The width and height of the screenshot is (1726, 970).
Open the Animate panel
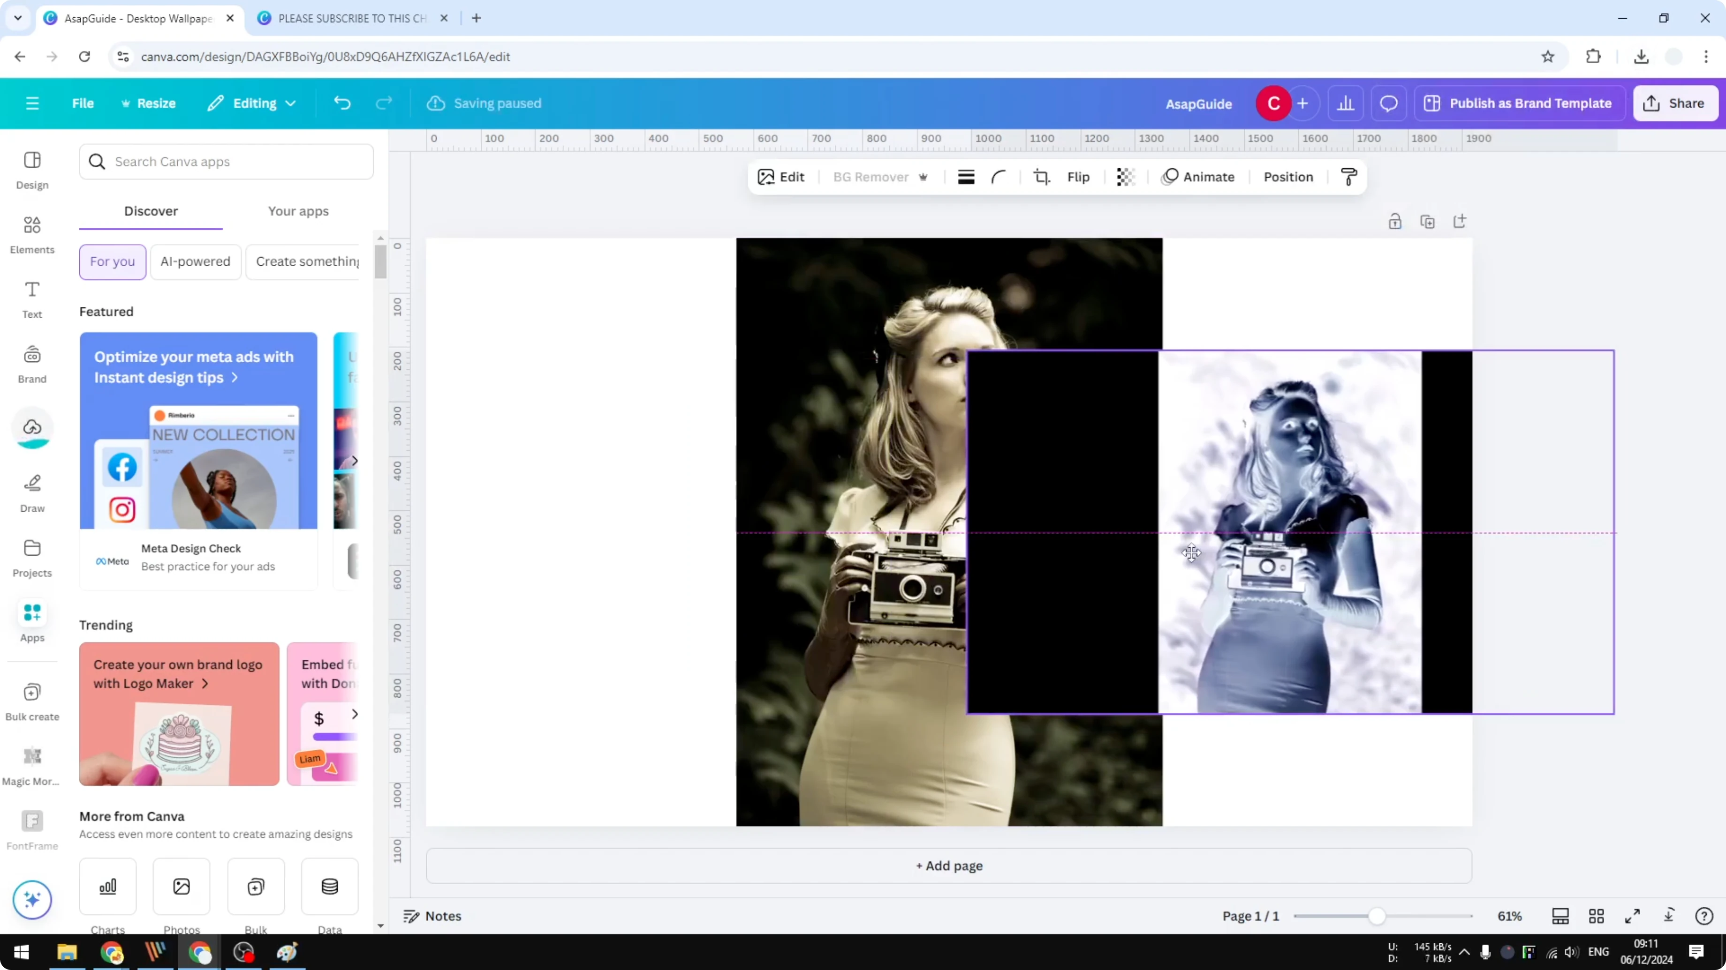coord(1199,177)
